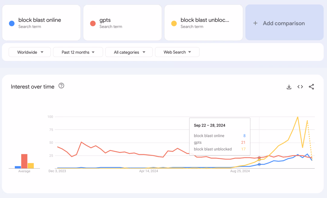Viewport: 327px width, 198px height.
Task: Click the block blast online tooltip row
Action: pos(220,136)
